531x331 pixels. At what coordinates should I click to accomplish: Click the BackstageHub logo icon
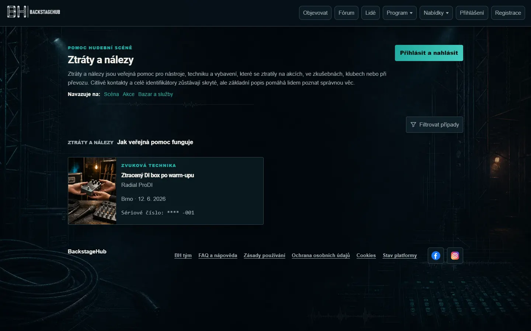click(x=17, y=12)
